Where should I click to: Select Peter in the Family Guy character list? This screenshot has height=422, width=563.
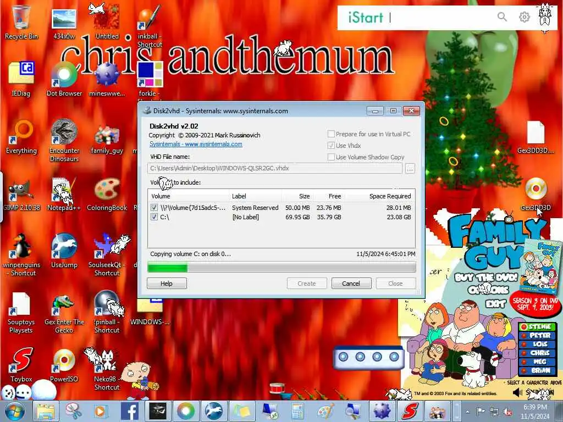538,335
